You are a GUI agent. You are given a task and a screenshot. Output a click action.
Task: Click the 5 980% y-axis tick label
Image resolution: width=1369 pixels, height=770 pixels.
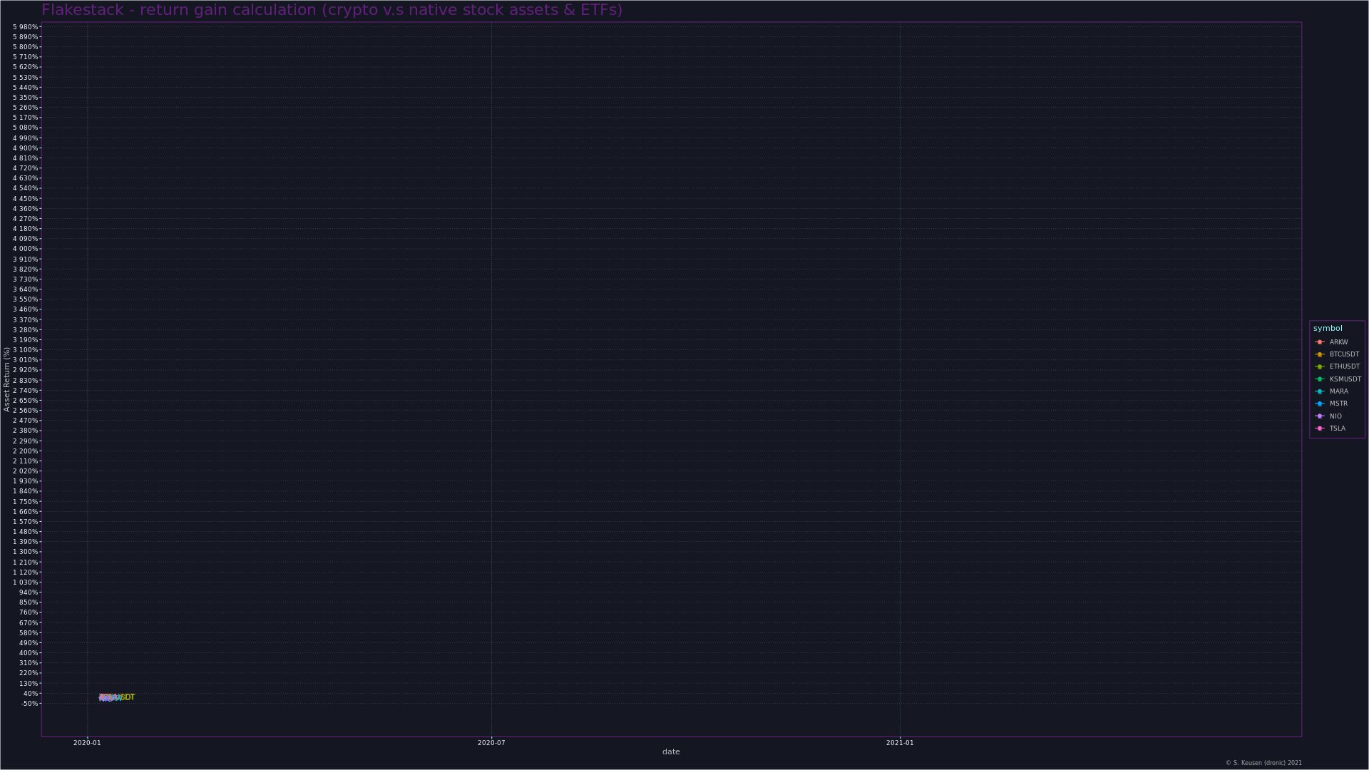tap(26, 27)
